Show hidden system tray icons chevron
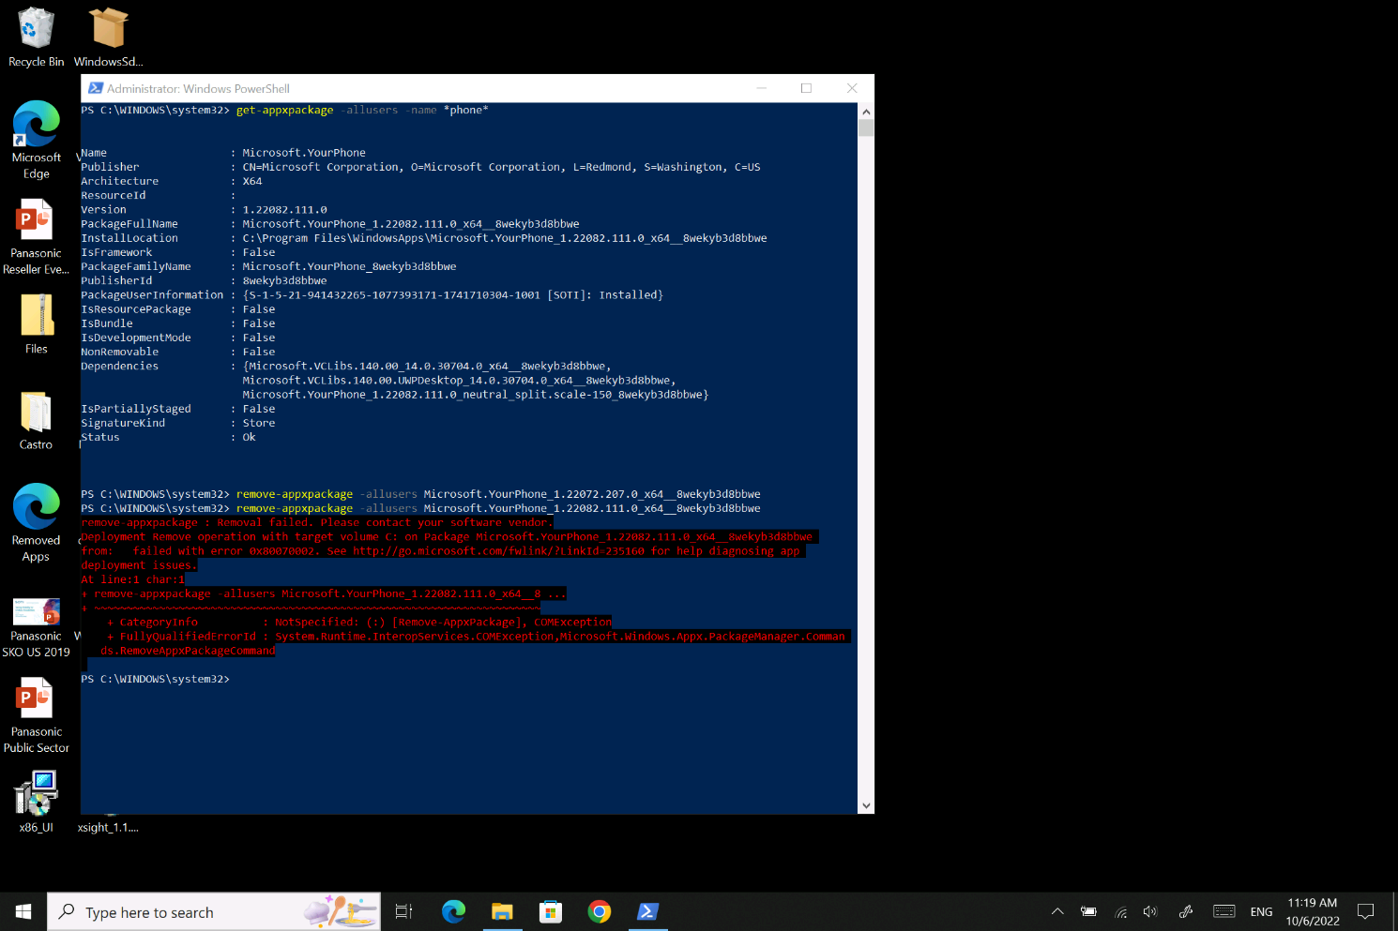The height and width of the screenshot is (931, 1398). coord(1057,911)
